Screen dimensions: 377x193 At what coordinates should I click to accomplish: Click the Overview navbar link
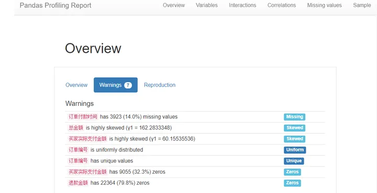click(174, 5)
